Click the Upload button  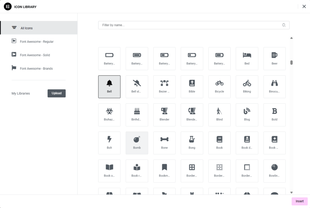57,93
